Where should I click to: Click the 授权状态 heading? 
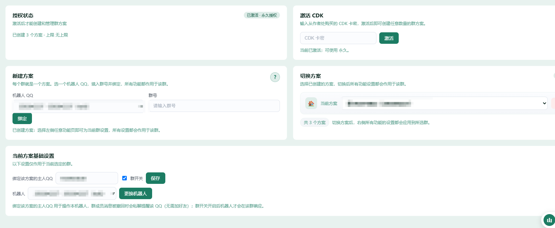click(23, 16)
